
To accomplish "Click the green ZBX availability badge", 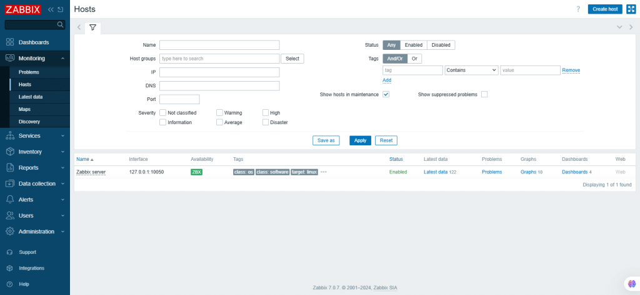I will point(196,172).
